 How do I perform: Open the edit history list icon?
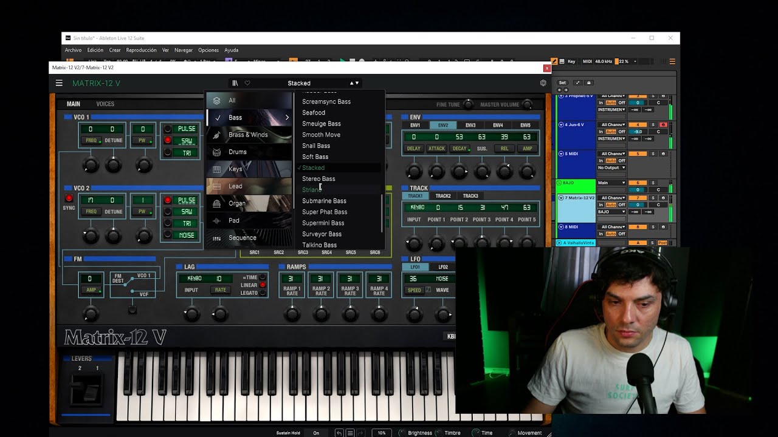tap(349, 433)
